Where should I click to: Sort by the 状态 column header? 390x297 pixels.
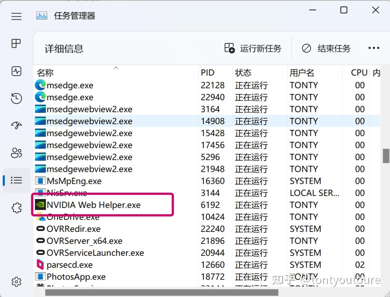tap(260, 73)
